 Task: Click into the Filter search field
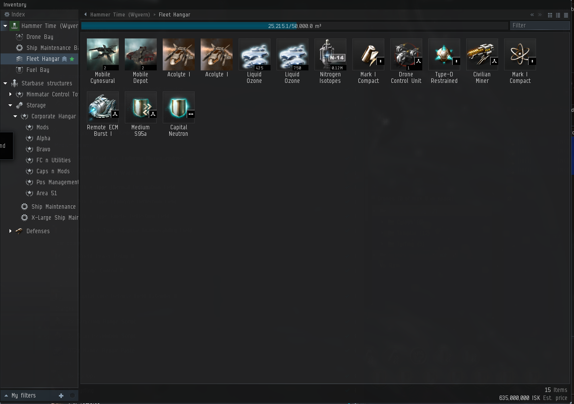pos(540,25)
